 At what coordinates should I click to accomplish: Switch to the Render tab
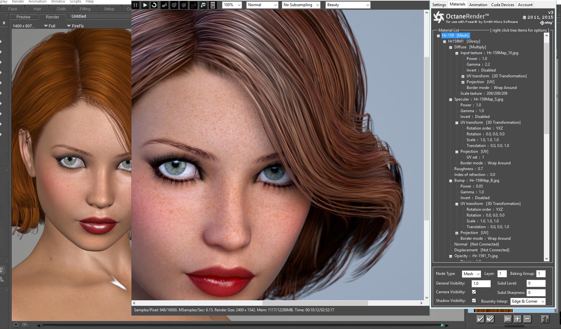(52, 17)
